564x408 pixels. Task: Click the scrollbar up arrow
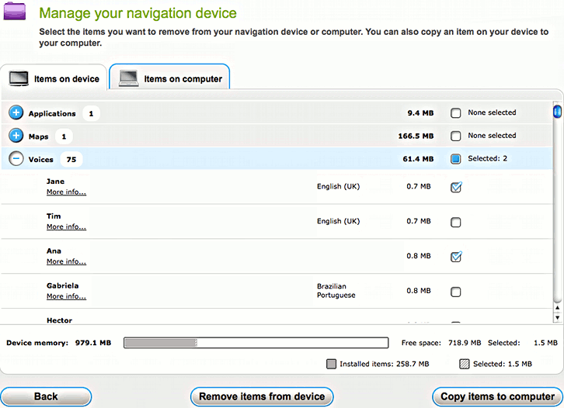pyautogui.click(x=557, y=308)
